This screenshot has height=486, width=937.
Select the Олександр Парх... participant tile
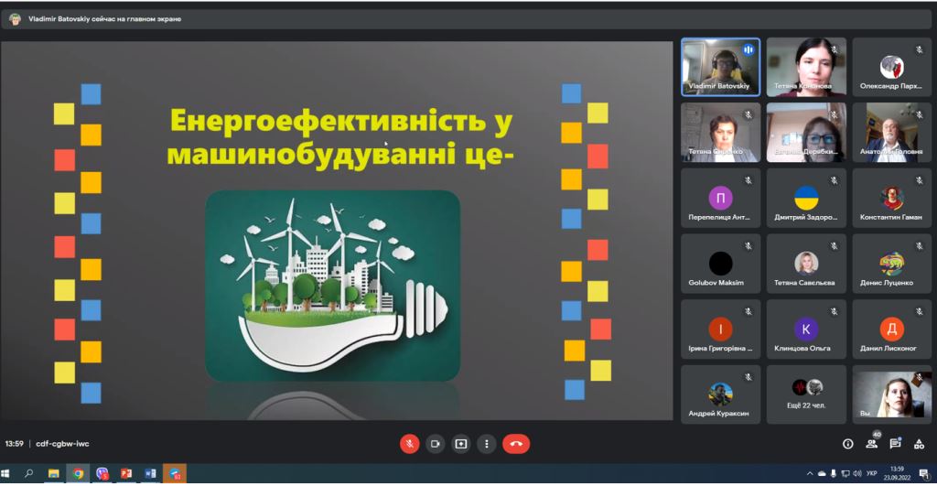891,67
